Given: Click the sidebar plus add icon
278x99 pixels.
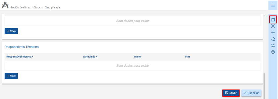Looking at the screenshot, I should pos(273,33).
